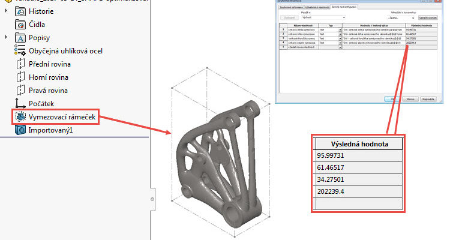Select the Importovaný1 feature icon

(x=20, y=130)
